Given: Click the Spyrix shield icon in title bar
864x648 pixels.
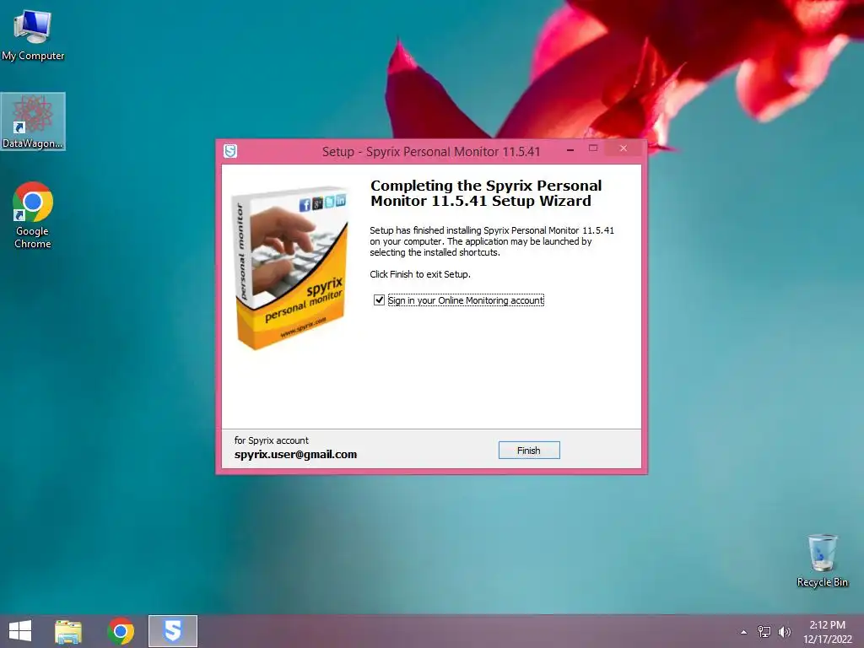Looking at the screenshot, I should (x=230, y=151).
